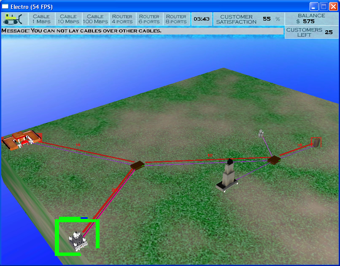Click the small white antenna building
340x266 pixels.
(261, 133)
